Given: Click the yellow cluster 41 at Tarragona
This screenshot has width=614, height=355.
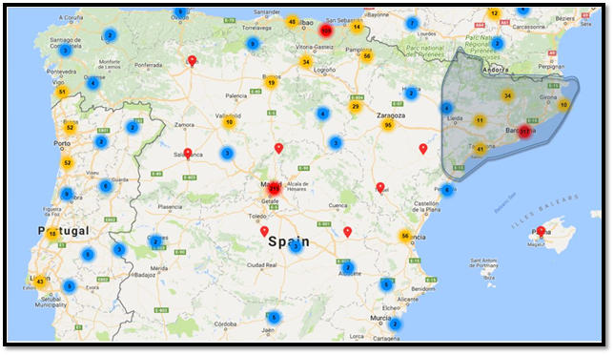Looking at the screenshot, I should click(x=481, y=149).
